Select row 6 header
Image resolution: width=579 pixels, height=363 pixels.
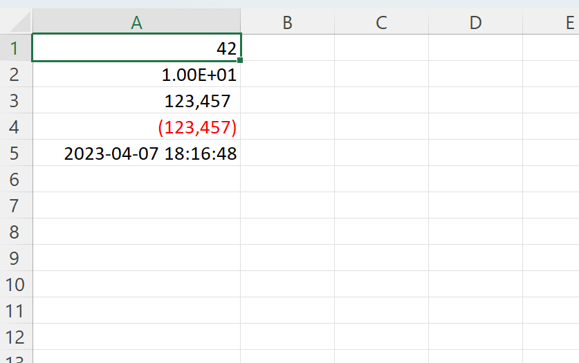pos(15,180)
